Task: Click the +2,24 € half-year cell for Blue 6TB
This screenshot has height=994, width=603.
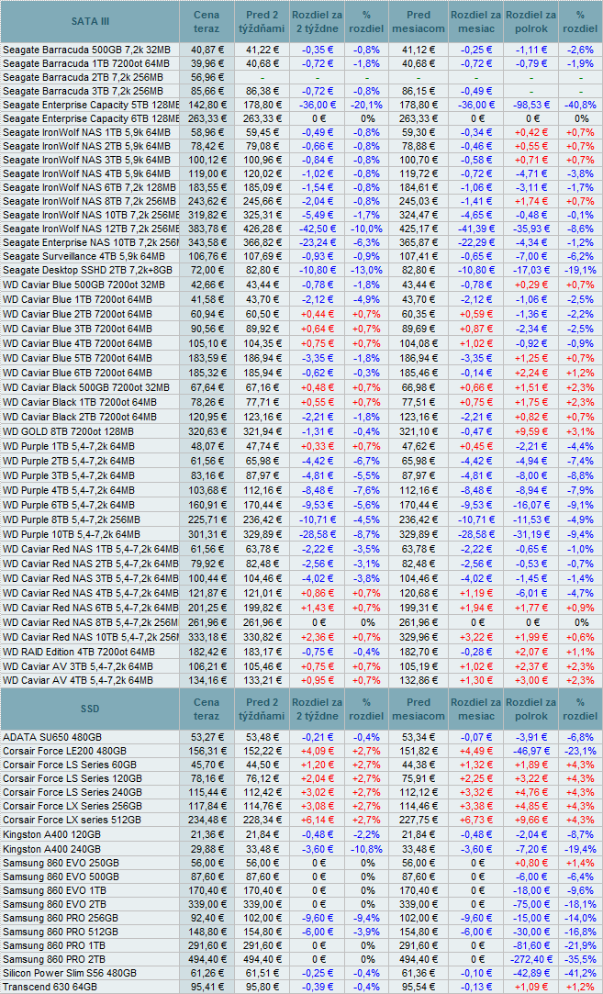Action: pos(530,373)
